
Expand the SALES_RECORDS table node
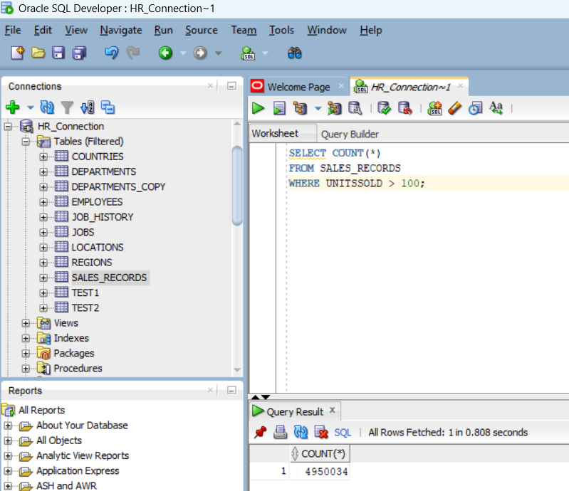tap(43, 278)
